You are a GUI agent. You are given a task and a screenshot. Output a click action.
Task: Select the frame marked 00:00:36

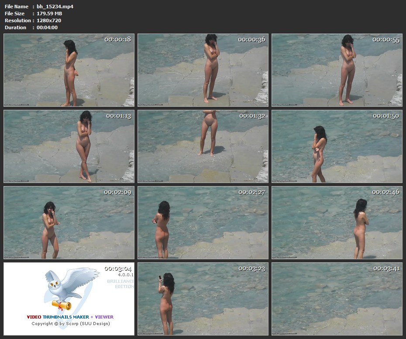click(203, 71)
